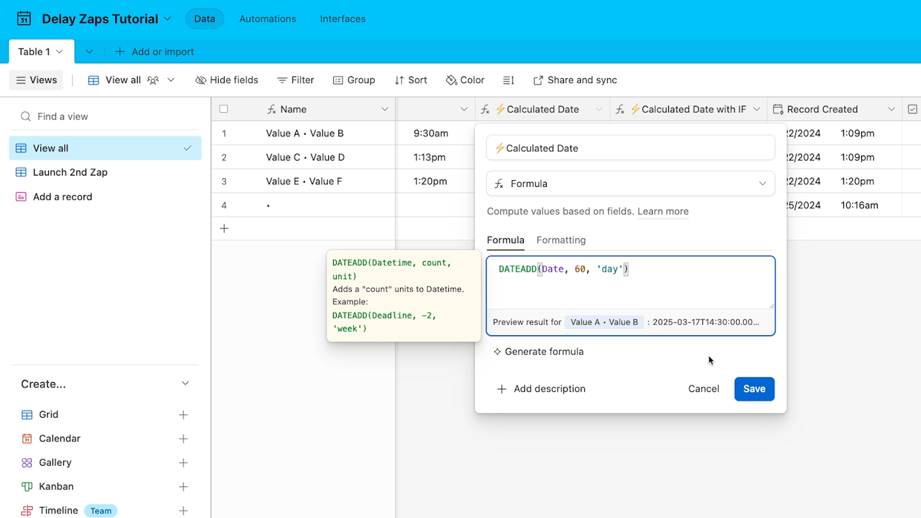921x518 pixels.
Task: Switch to the Data tab
Action: [204, 19]
